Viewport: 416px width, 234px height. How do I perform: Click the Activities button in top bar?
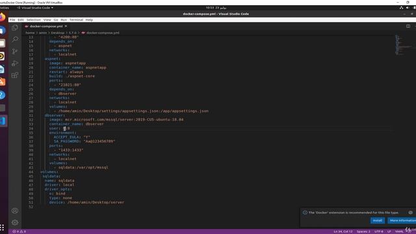coord(5,8)
